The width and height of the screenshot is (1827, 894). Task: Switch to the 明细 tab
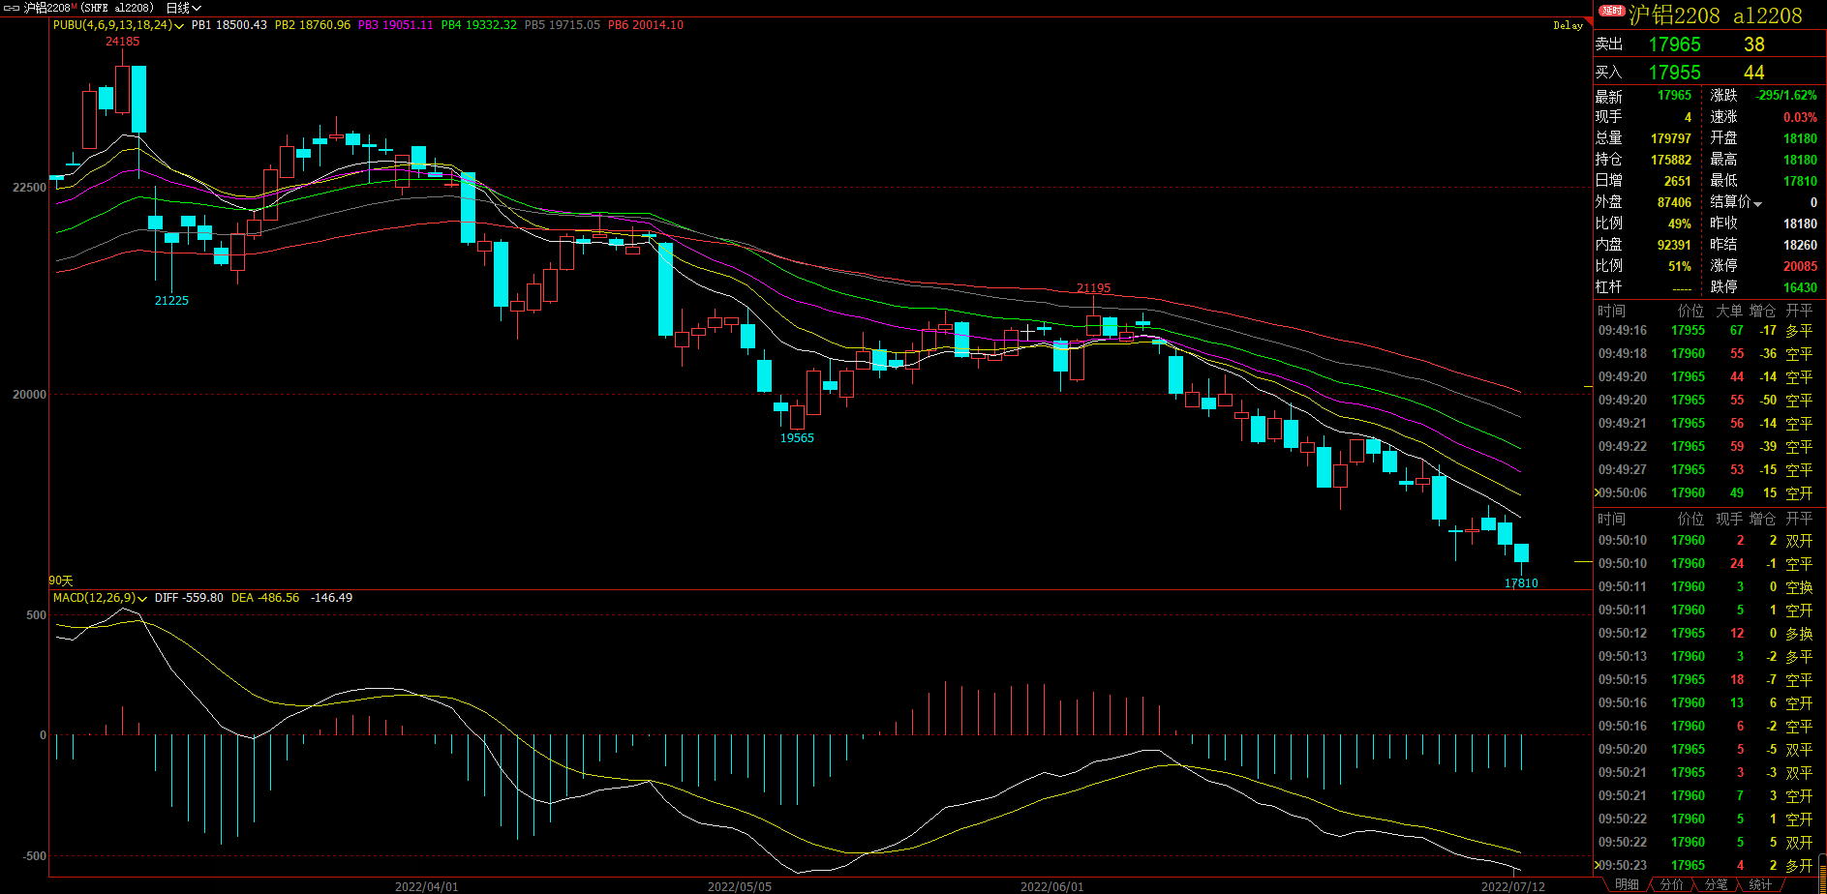coord(1627,885)
